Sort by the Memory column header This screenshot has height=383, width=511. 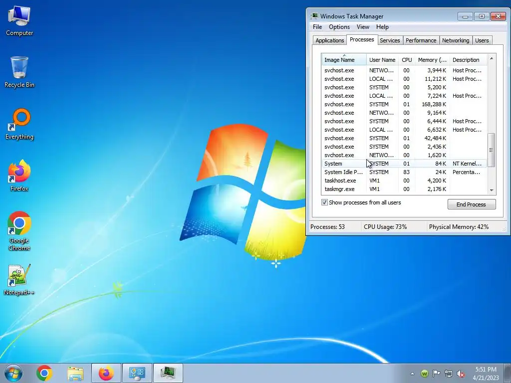point(432,60)
